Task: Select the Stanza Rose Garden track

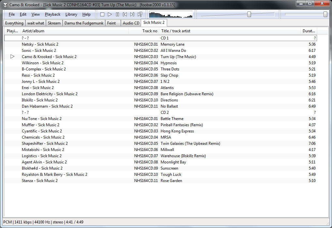Action: [161, 180]
